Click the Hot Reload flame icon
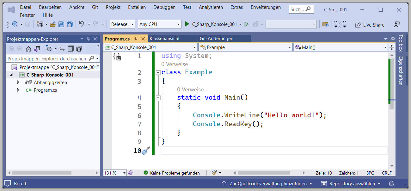Image resolution: width=411 pixels, height=191 pixels. click(x=256, y=24)
